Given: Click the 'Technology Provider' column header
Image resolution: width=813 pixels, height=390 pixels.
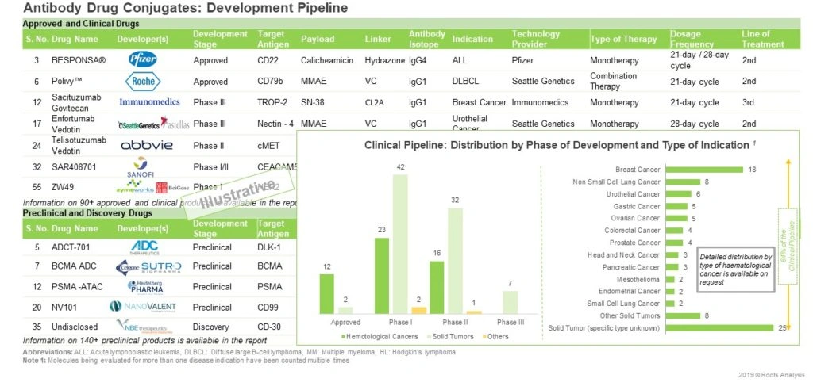Looking at the screenshot, I should point(536,39).
